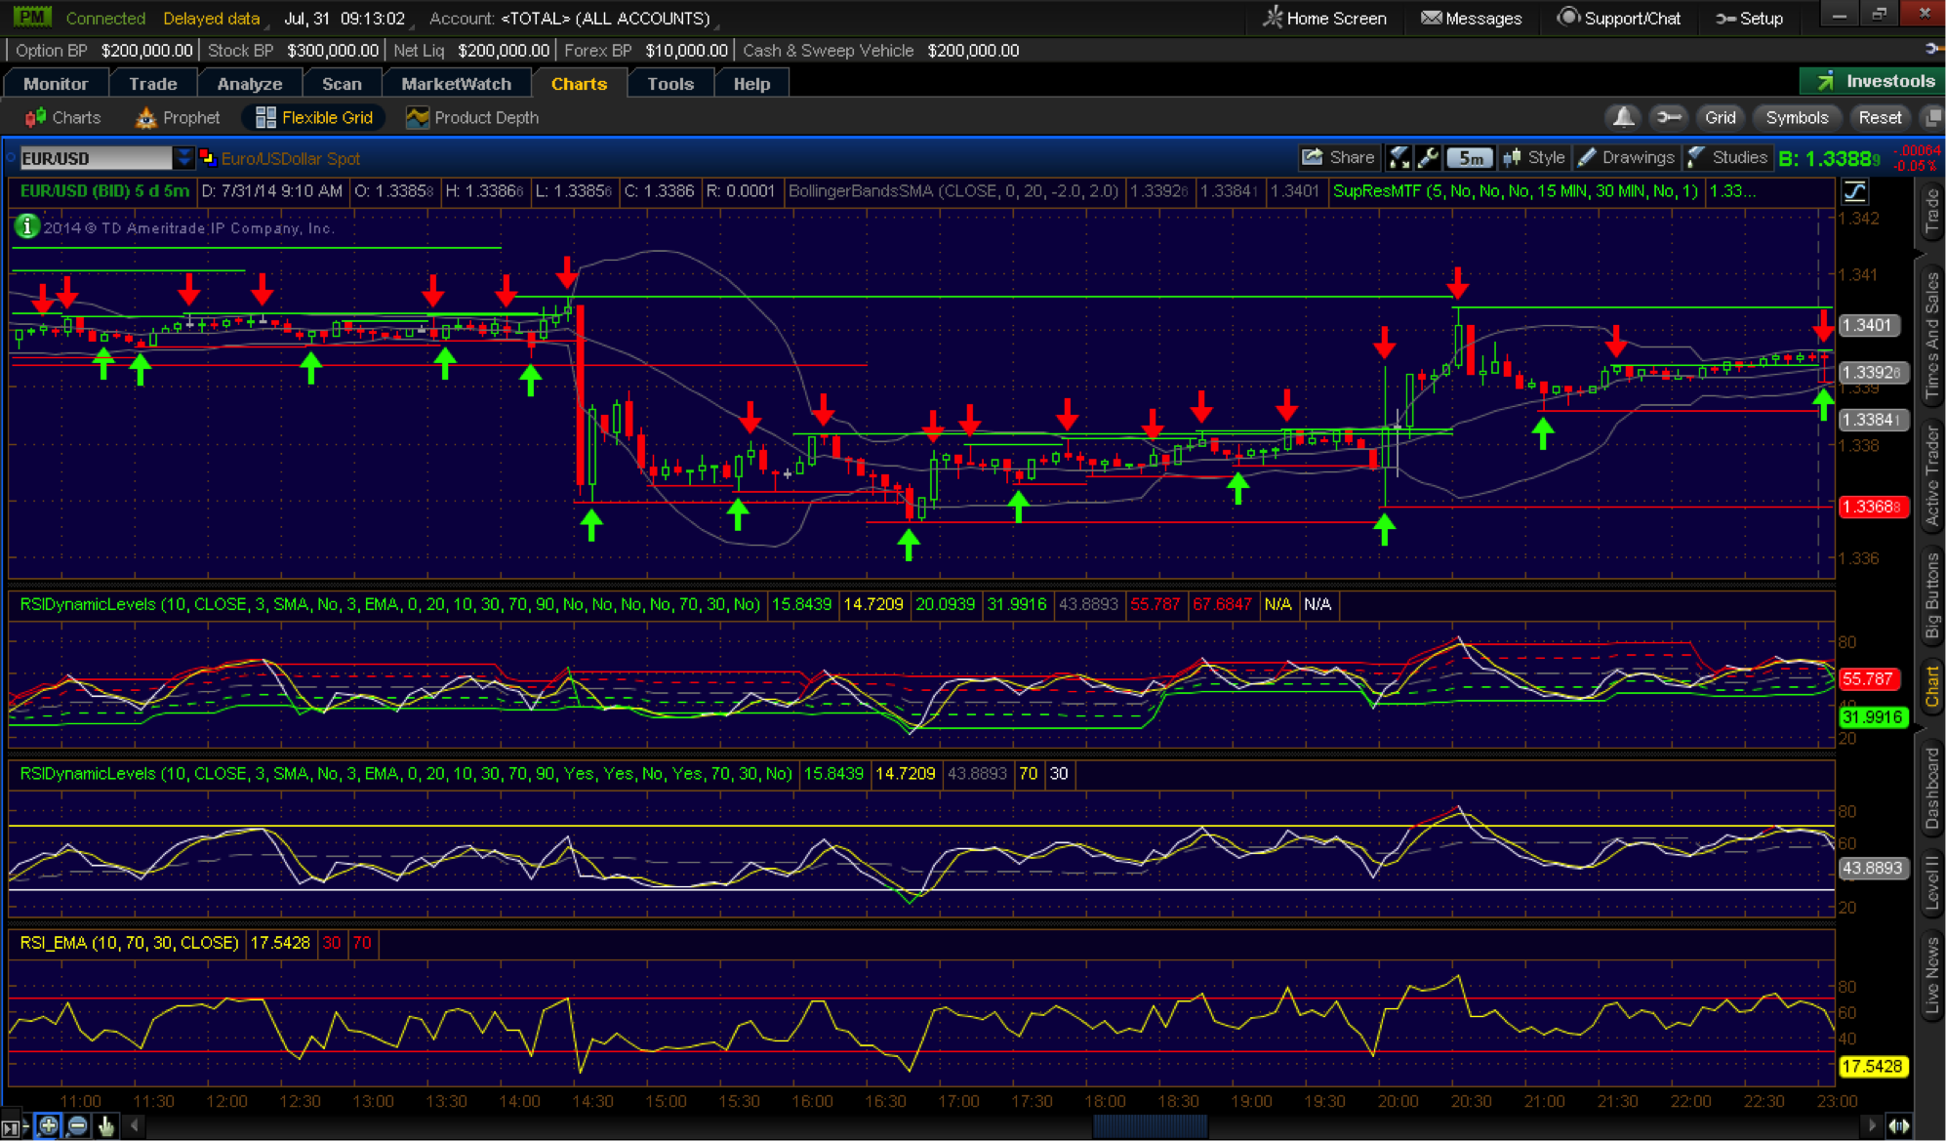Expand the Level II side gadget
Image resolution: width=1946 pixels, height=1141 pixels.
(1932, 884)
